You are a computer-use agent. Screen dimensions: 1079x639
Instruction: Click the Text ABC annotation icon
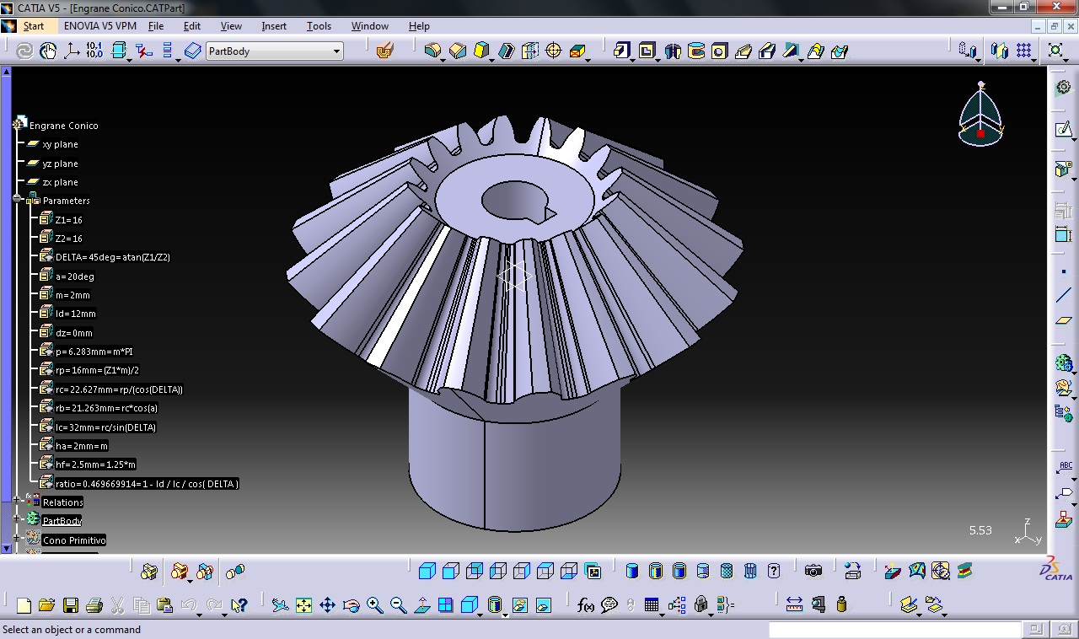(x=1063, y=468)
